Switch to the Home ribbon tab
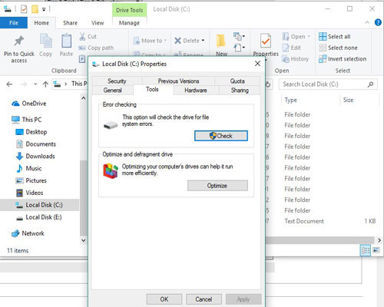 point(41,23)
